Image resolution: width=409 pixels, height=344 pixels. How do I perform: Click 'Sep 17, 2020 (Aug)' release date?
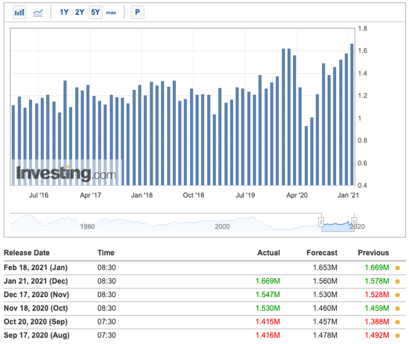(x=37, y=335)
